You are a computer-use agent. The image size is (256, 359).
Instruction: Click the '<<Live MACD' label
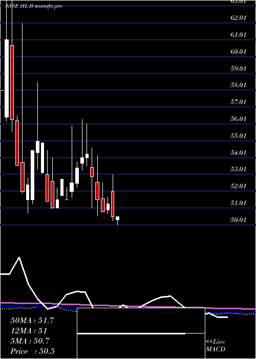pos(216,346)
